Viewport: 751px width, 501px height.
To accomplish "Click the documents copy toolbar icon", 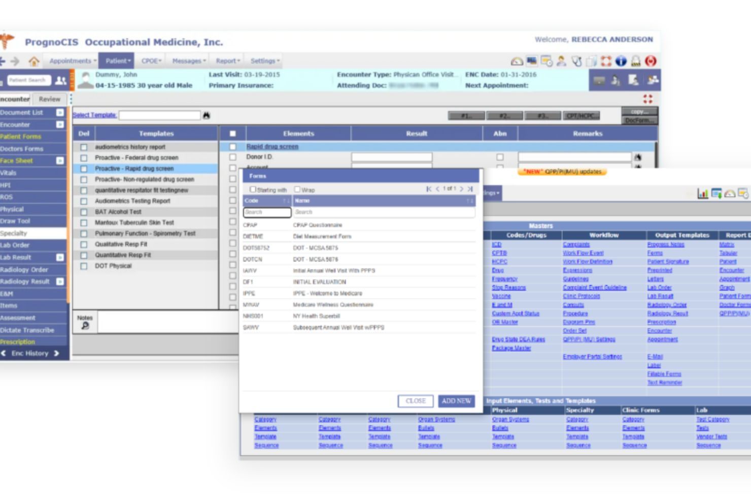I will tap(591, 61).
